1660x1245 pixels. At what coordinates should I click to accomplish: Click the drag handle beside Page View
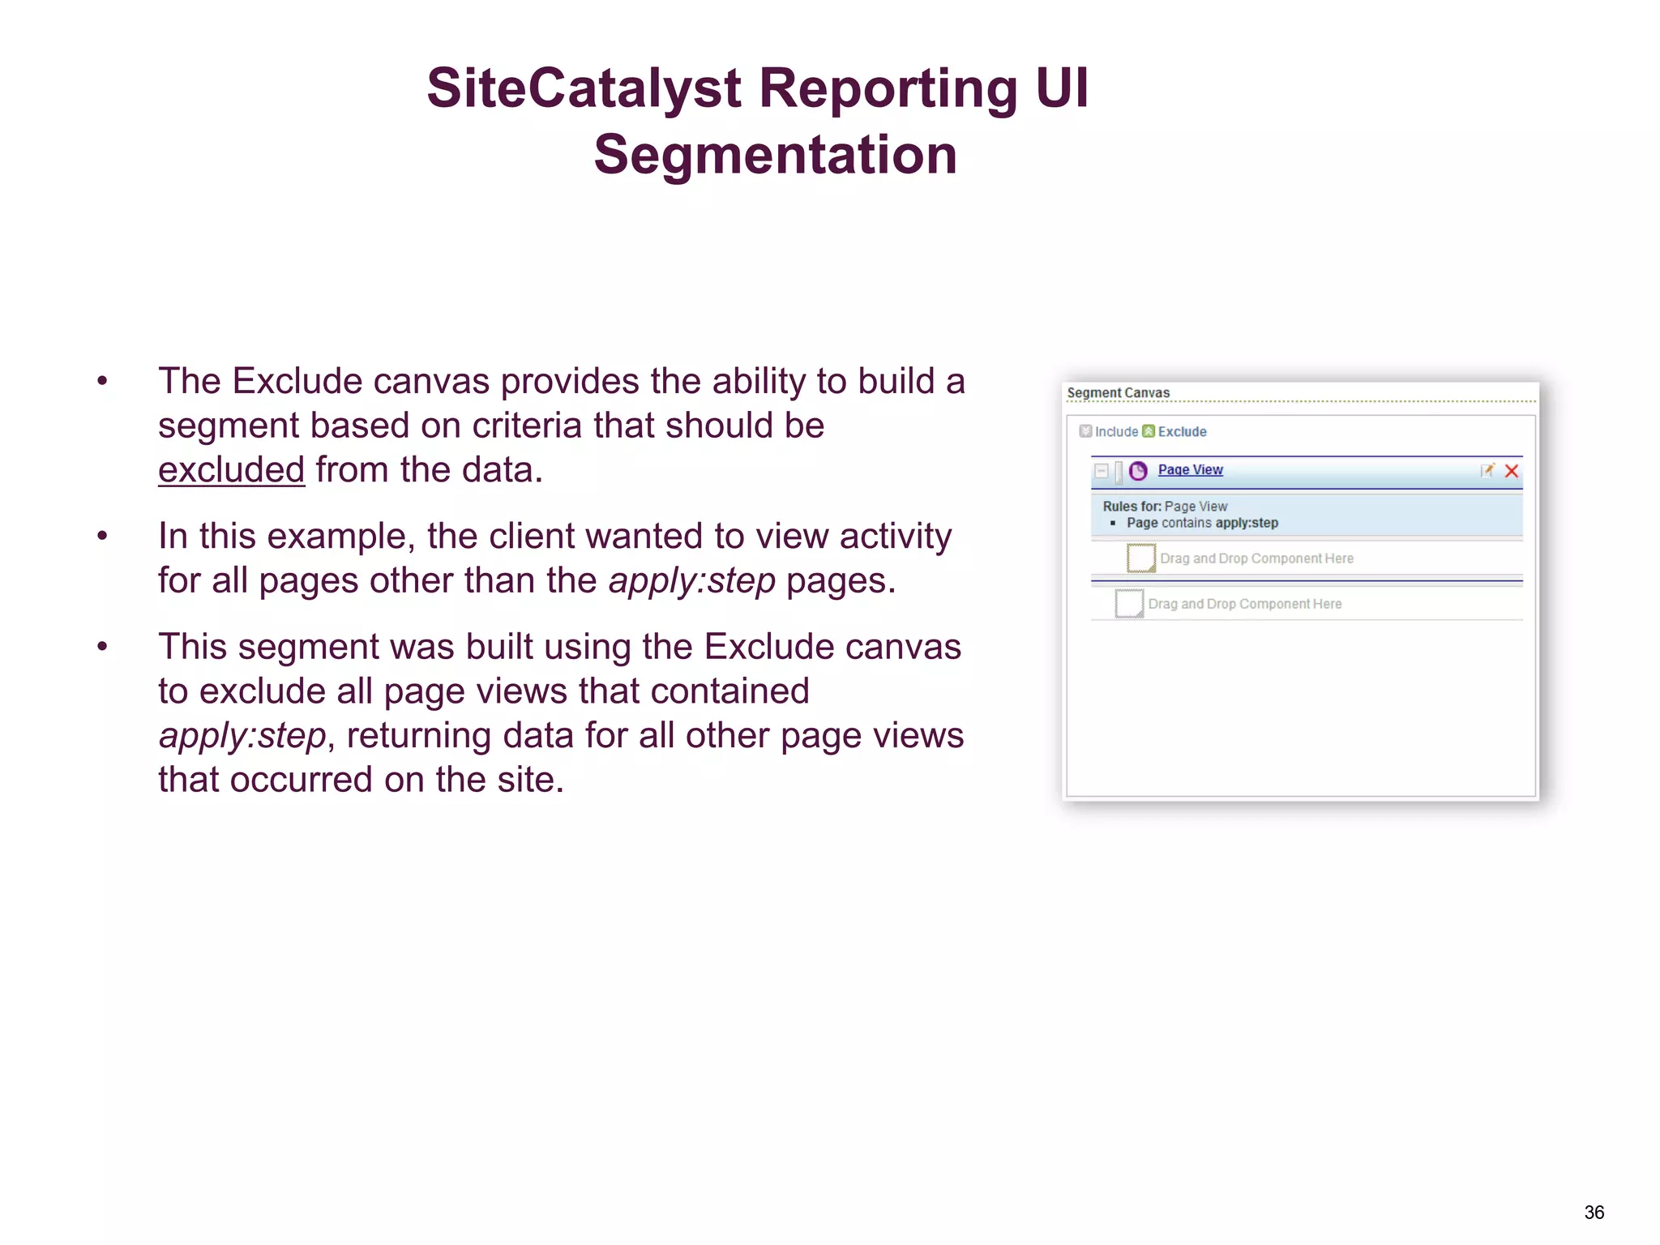1119,472
